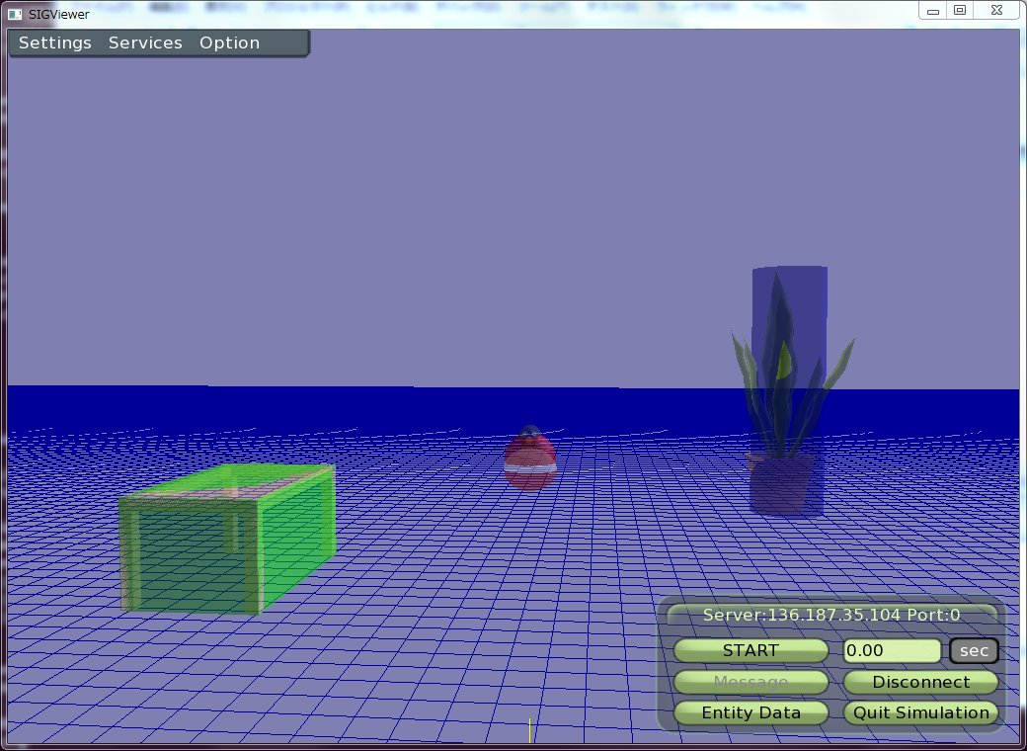Open the Settings menu
Screen dimensions: 1027x751
(55, 43)
